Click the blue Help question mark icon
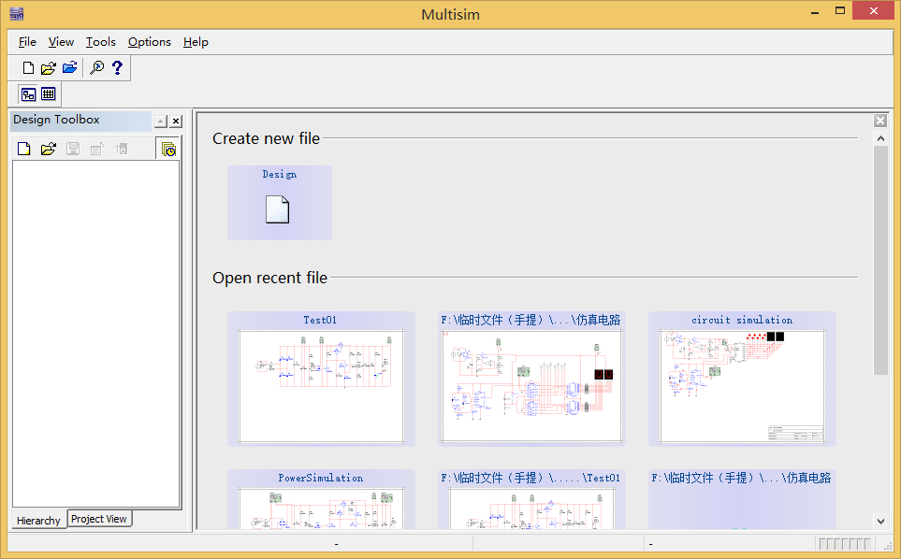 [x=117, y=67]
